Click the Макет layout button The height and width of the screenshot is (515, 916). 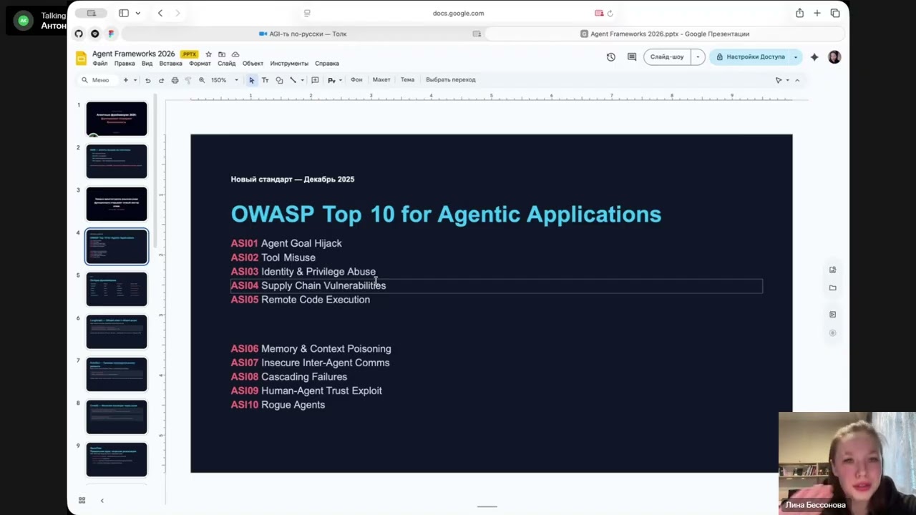(x=381, y=80)
